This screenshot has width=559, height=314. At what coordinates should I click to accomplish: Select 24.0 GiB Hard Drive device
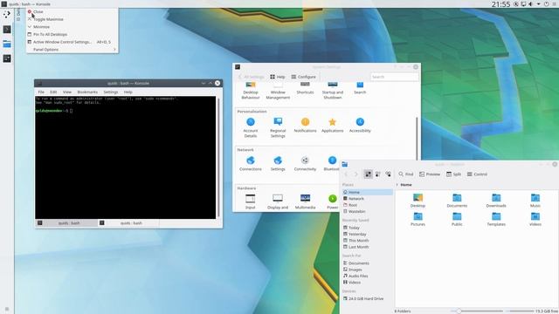pyautogui.click(x=367, y=298)
